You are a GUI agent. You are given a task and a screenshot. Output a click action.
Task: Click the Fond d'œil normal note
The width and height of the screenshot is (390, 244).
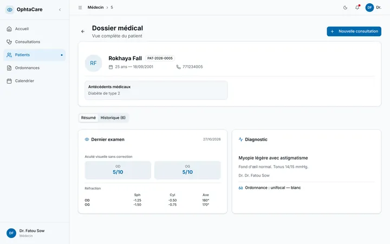click(x=273, y=167)
